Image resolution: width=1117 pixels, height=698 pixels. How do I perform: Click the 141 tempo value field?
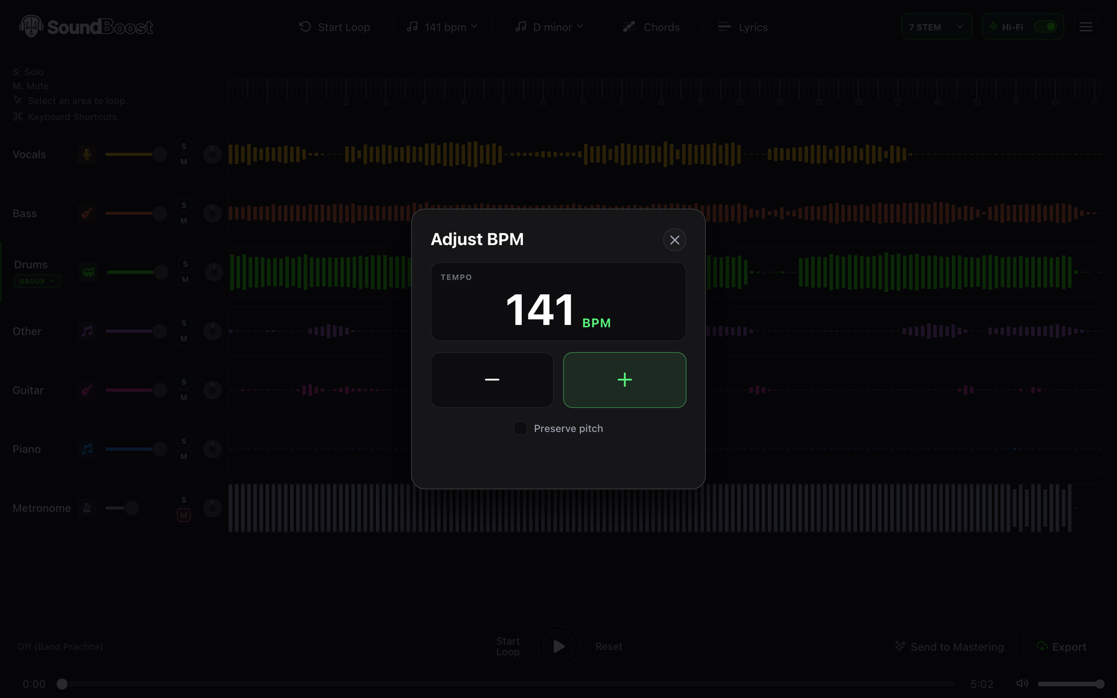click(558, 302)
